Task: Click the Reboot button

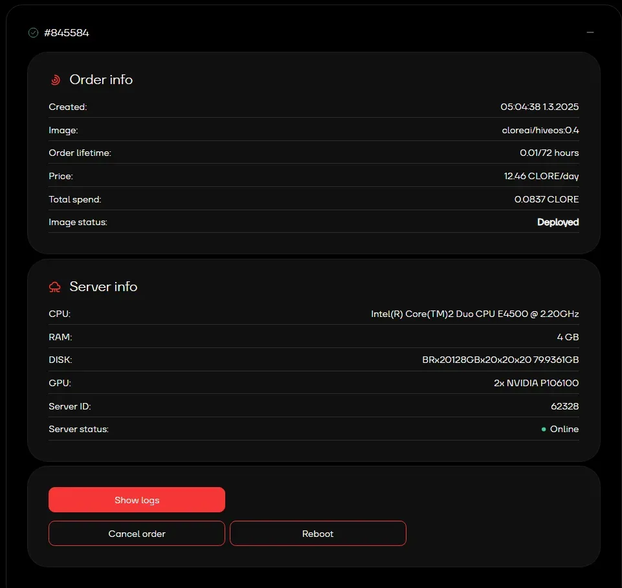Action: click(318, 533)
